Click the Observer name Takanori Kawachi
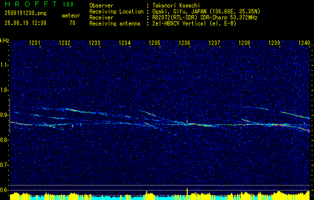The height and width of the screenshot is (200, 314). pos(176,5)
